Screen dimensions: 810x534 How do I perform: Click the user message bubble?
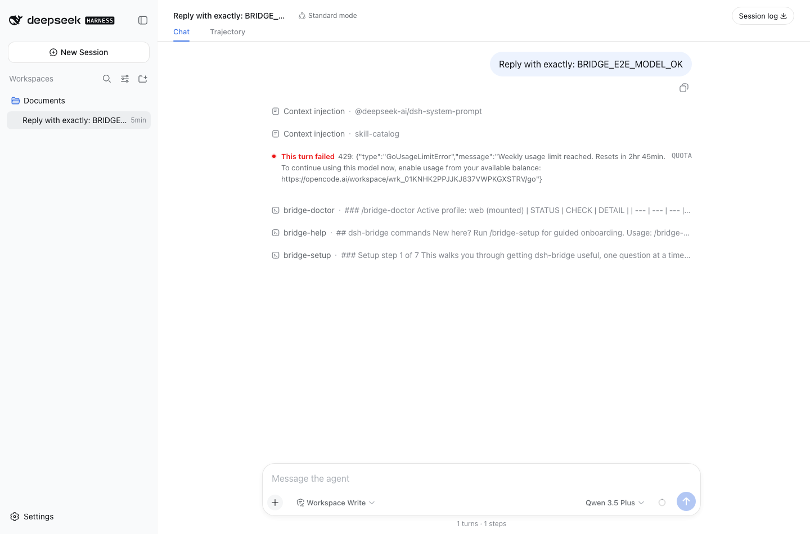click(x=591, y=64)
